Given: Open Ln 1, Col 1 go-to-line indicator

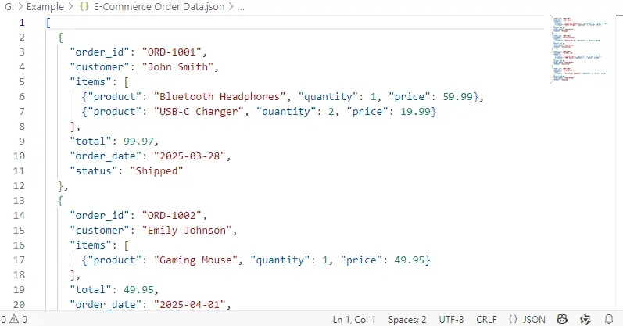Looking at the screenshot, I should coord(354,320).
